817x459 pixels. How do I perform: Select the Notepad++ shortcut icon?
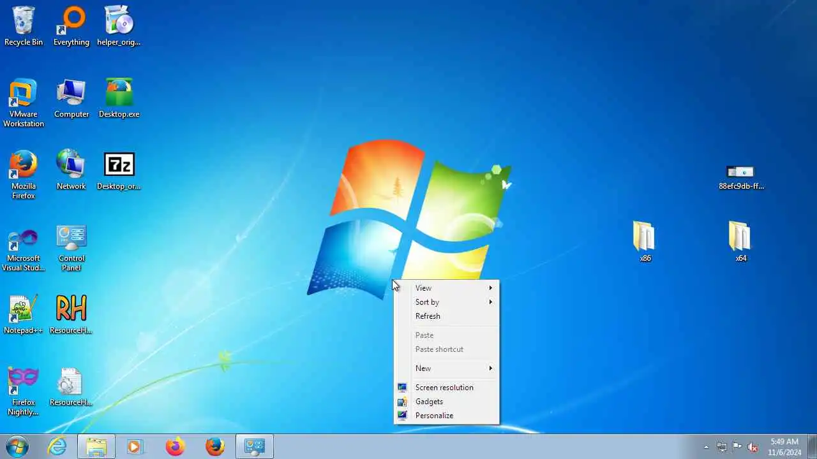(x=24, y=314)
